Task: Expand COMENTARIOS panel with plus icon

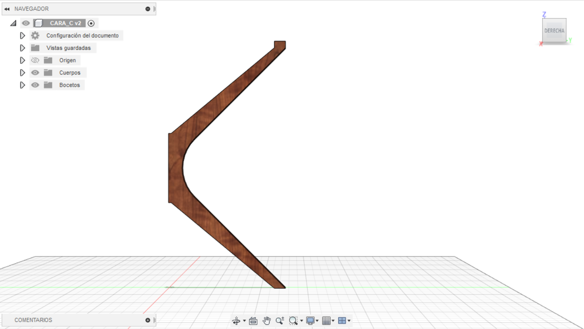Action: (148, 320)
